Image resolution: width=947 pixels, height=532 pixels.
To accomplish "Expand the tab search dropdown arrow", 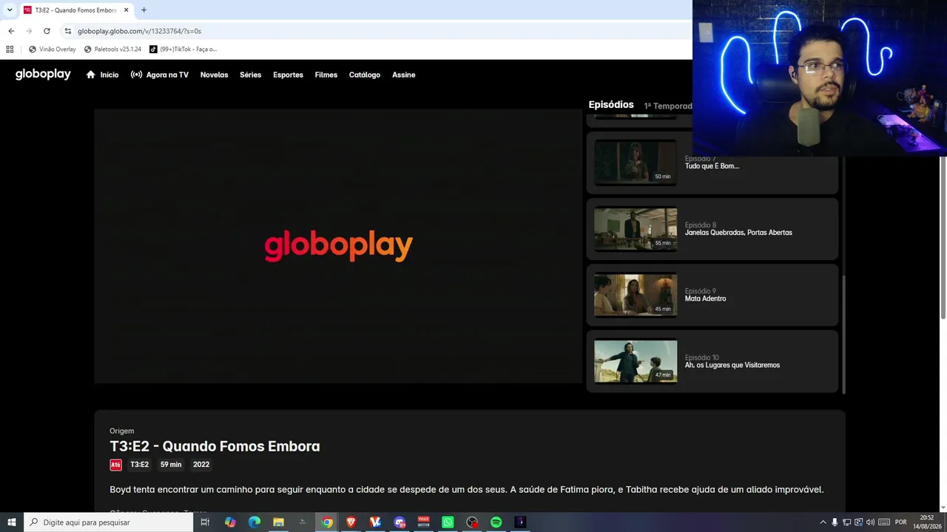I will coord(10,10).
